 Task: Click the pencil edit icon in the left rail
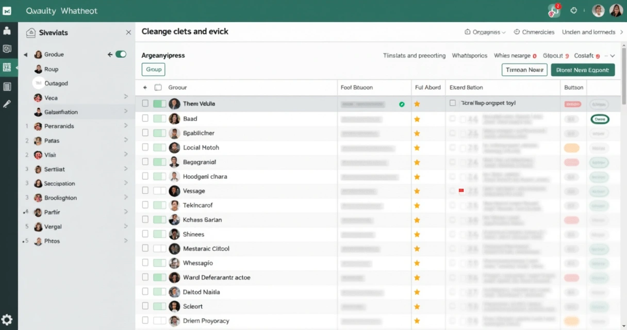click(7, 103)
